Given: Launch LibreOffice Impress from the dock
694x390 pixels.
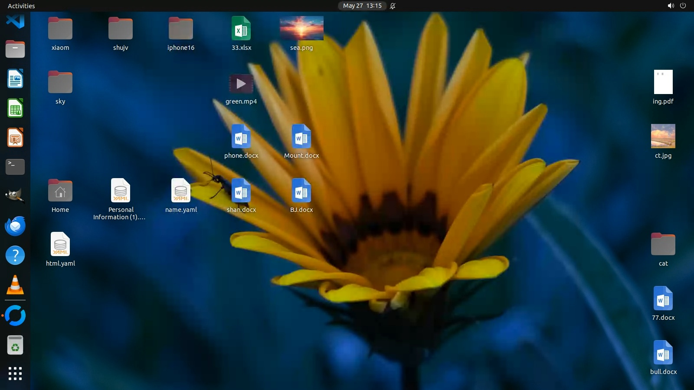Looking at the screenshot, I should click(15, 138).
